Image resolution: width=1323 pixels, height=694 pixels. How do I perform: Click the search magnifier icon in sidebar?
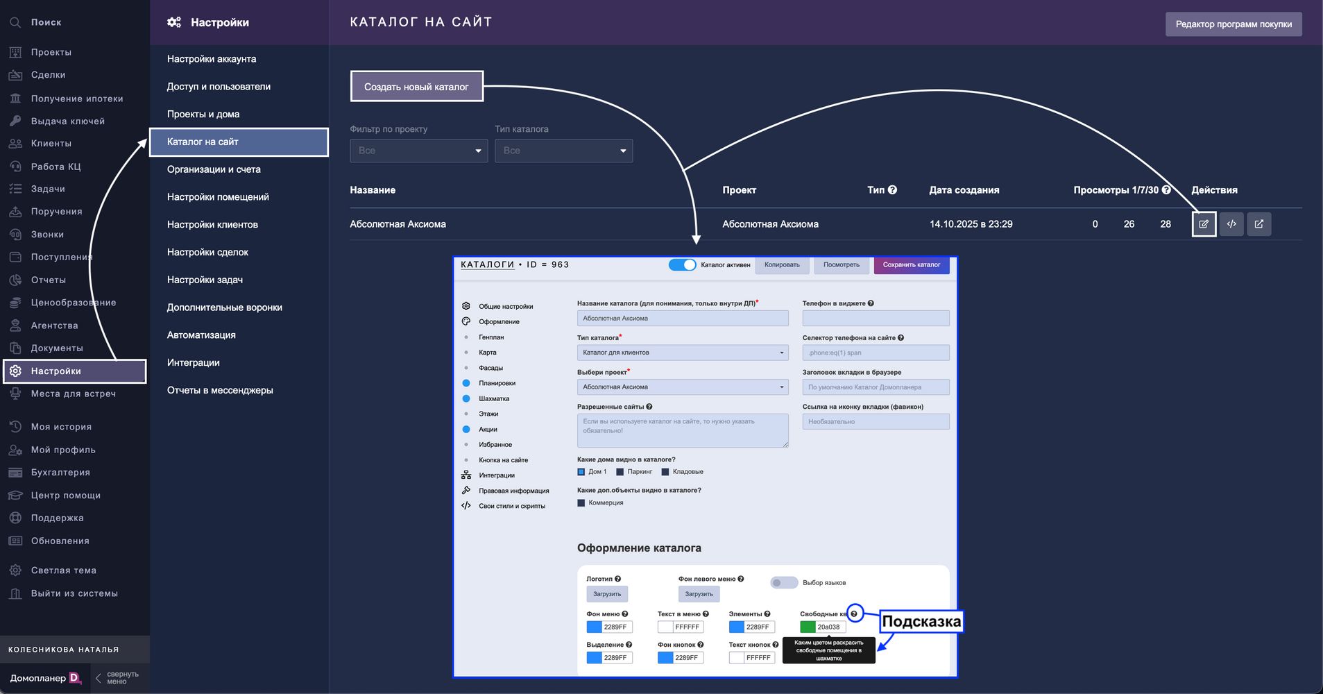15,22
